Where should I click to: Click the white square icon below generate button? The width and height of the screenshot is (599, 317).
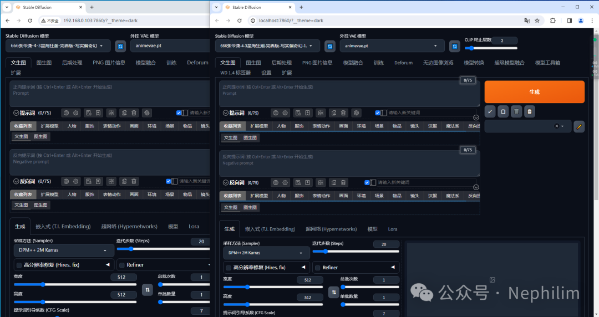[x=503, y=111]
